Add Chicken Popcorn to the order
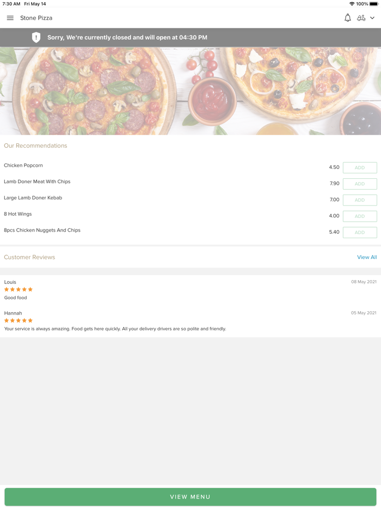Viewport: 381px width, 509px height. (360, 167)
